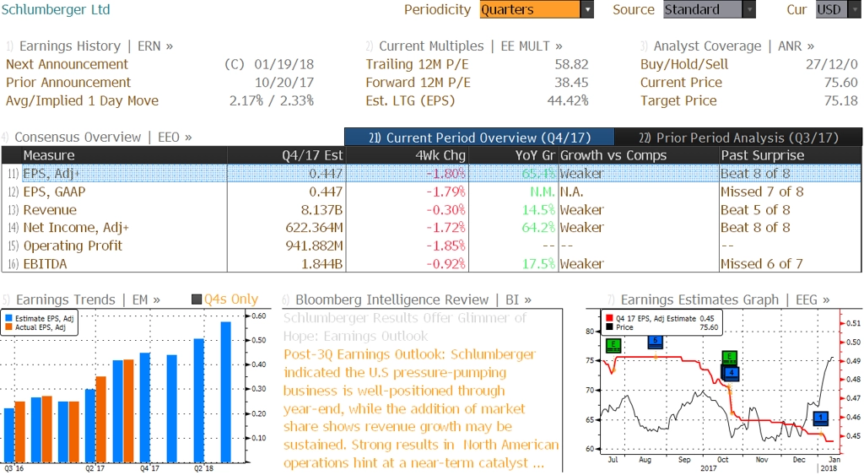Open Consensus Overview EEO link
This screenshot has width=864, height=475.
click(x=103, y=137)
